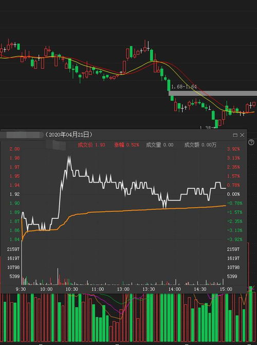Click the 成交价 1.93 price readout

click(91, 145)
